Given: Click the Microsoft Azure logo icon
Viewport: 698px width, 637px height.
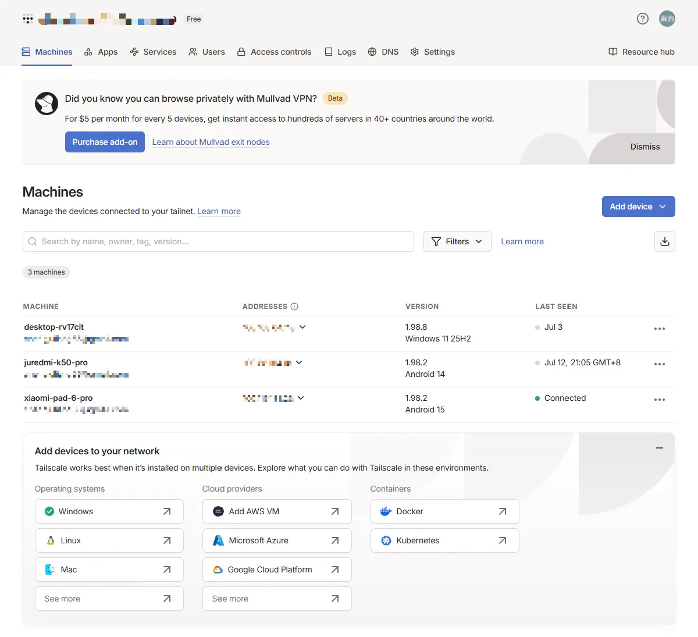Looking at the screenshot, I should [x=218, y=540].
